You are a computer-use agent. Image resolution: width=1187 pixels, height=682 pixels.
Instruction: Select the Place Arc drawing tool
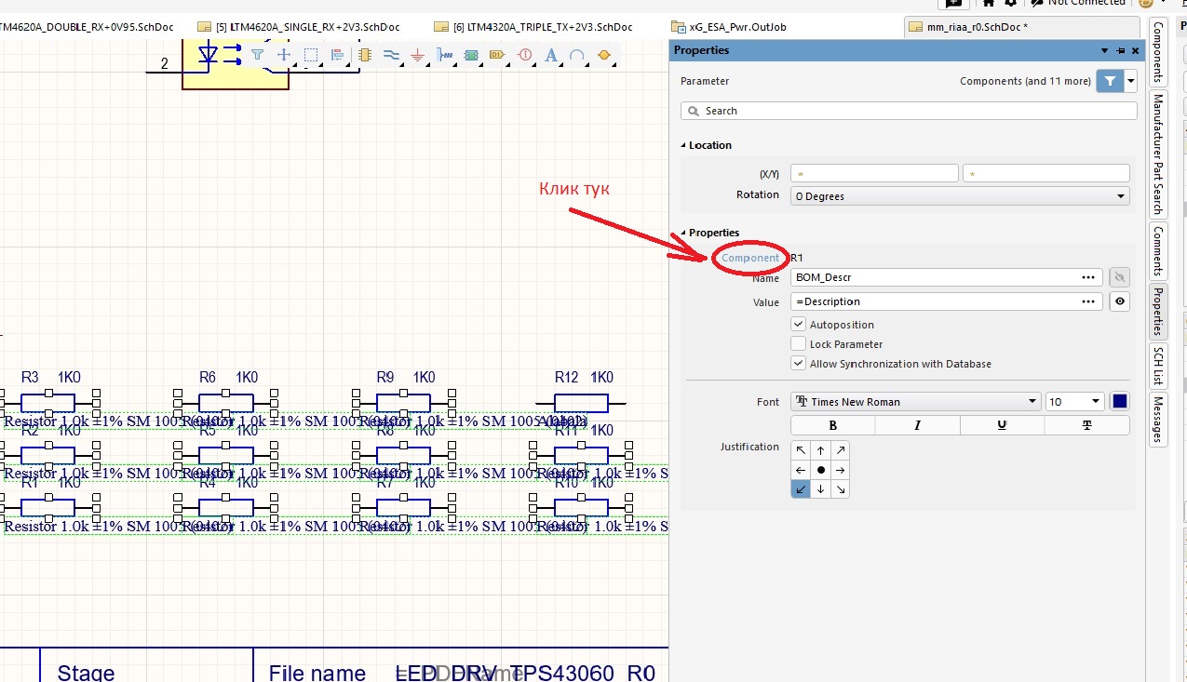click(577, 55)
